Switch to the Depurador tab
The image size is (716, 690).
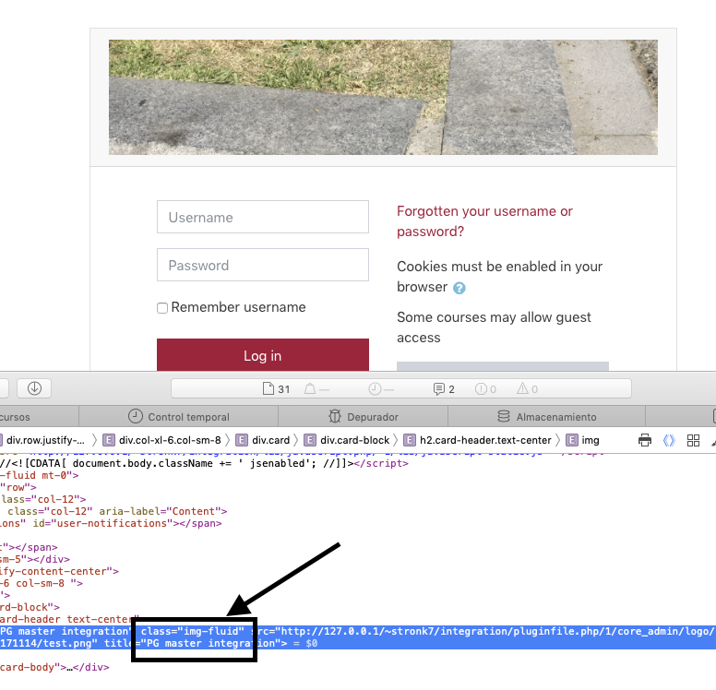click(363, 416)
